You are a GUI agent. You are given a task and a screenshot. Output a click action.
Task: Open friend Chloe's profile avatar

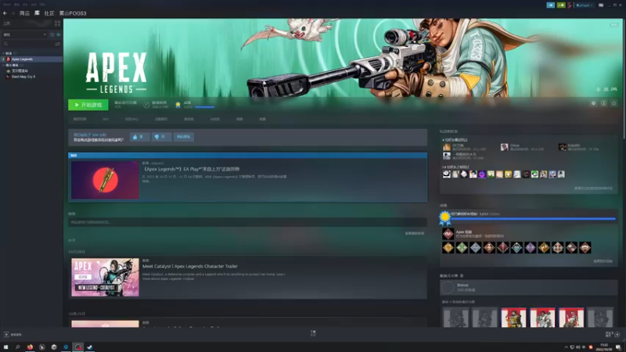coord(504,147)
